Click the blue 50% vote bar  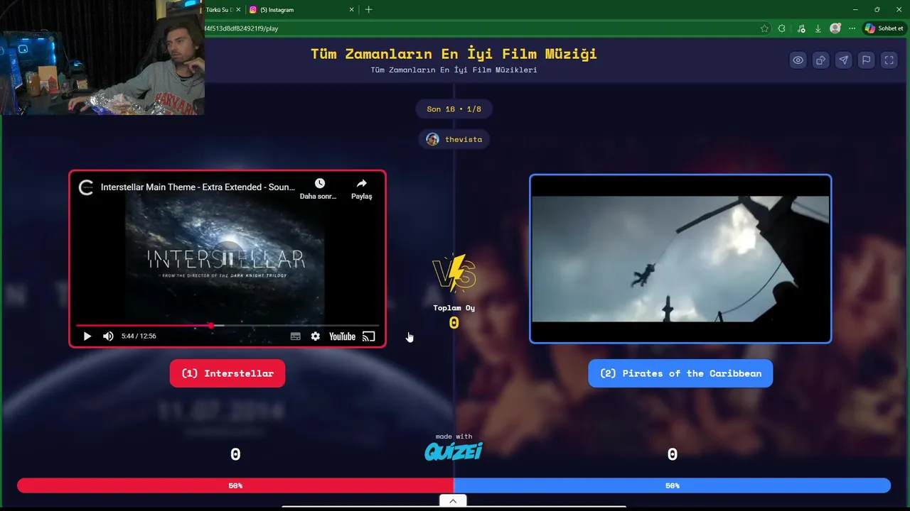[x=672, y=485]
